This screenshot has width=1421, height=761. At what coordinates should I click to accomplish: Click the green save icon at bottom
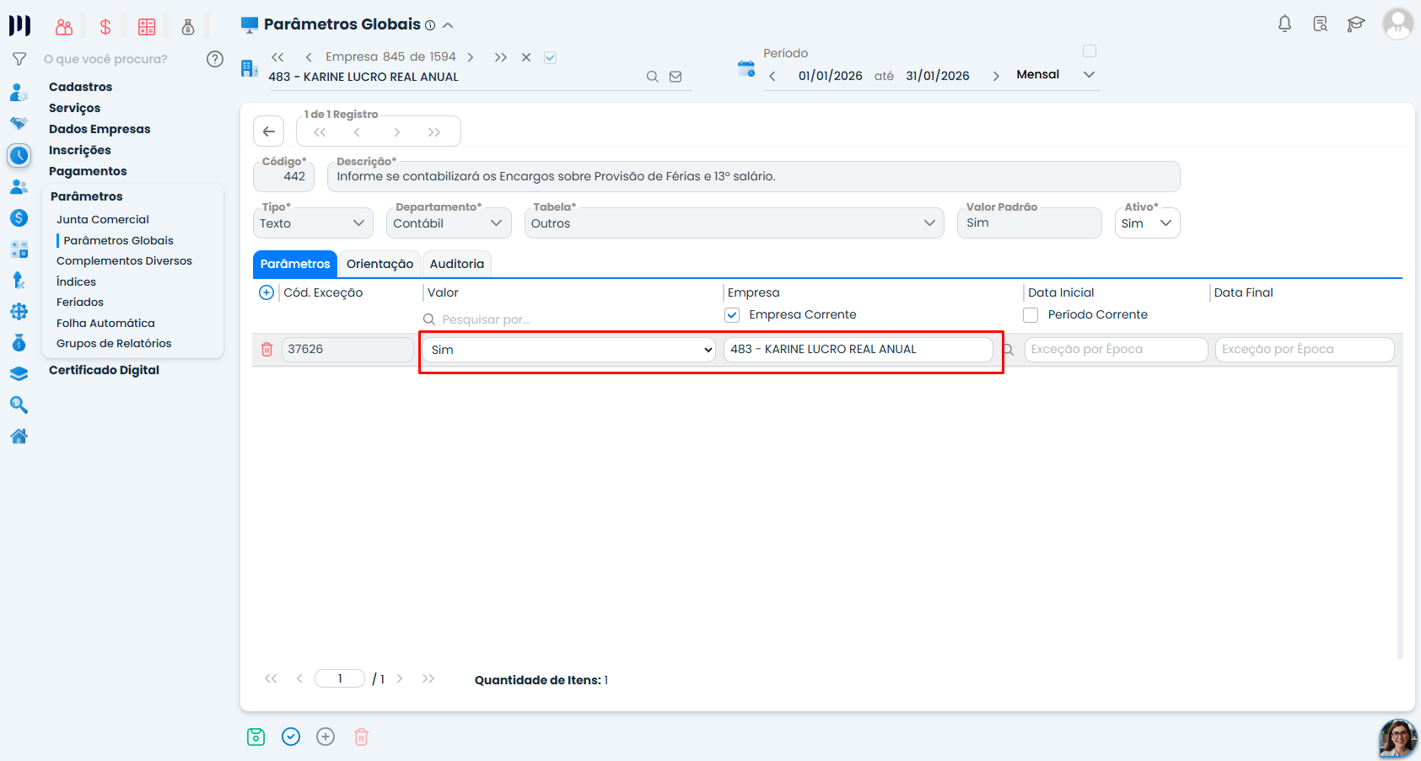click(256, 737)
